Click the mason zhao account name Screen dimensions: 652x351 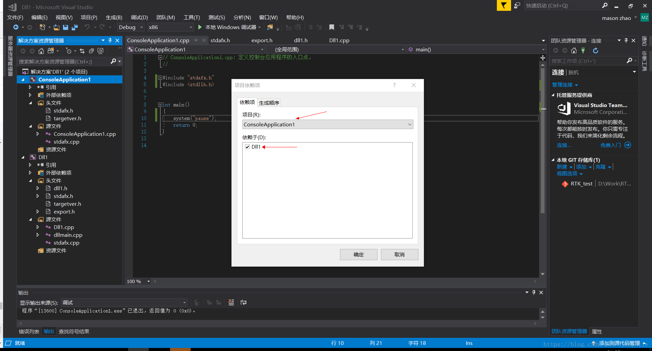(x=616, y=18)
